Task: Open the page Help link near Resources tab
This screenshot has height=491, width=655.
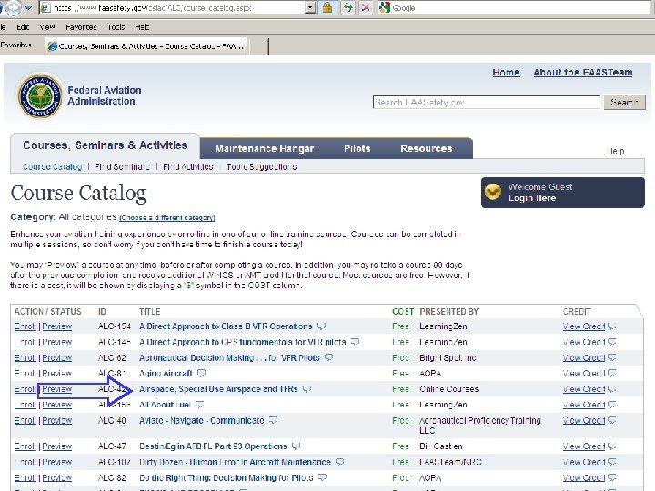Action: pyautogui.click(x=615, y=151)
